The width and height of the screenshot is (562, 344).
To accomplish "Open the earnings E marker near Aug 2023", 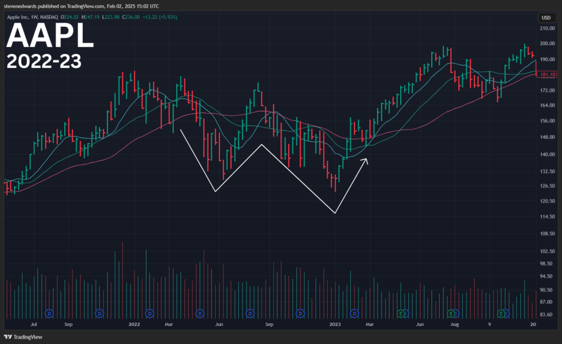I will tap(451, 313).
